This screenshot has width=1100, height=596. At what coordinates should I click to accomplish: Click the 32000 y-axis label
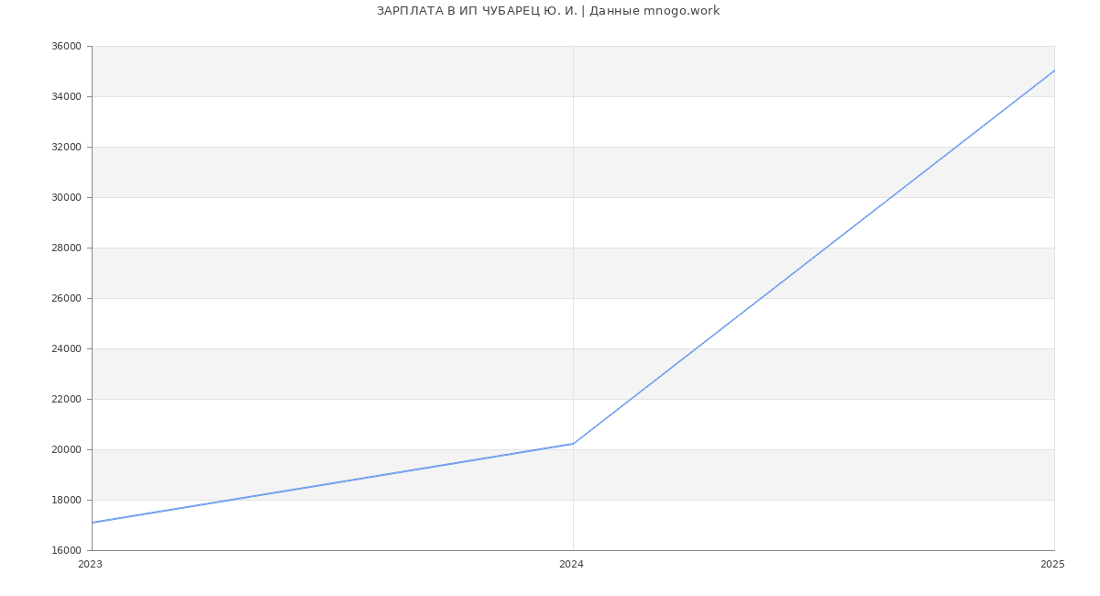tap(66, 148)
